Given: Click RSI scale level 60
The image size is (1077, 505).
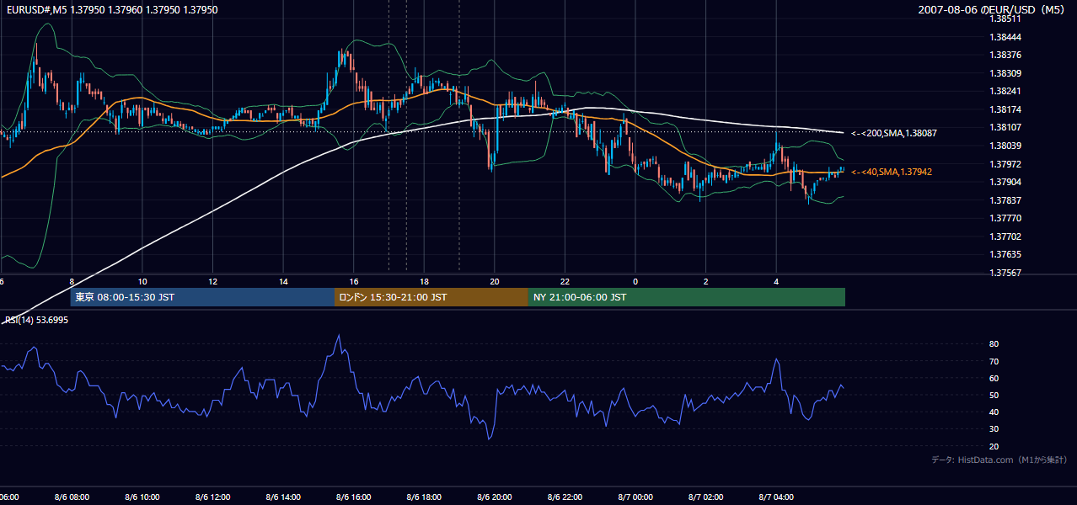Looking at the screenshot, I should (994, 378).
